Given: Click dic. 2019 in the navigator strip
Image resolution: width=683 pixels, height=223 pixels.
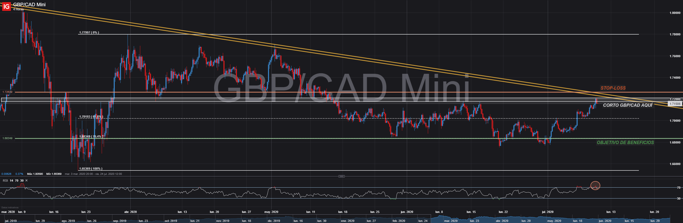Looking at the screenshot, I should pos(274,221).
